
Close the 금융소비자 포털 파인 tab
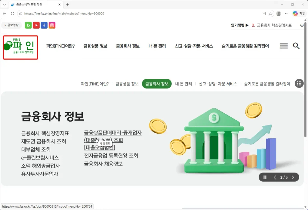click(x=60, y=5)
